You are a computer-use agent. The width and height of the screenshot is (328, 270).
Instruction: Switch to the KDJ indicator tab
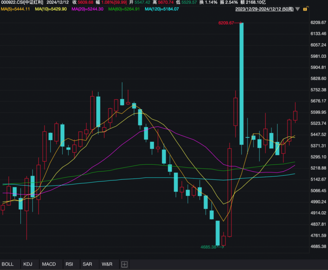28,264
